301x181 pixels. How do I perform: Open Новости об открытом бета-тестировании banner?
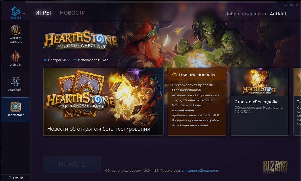[104, 102]
